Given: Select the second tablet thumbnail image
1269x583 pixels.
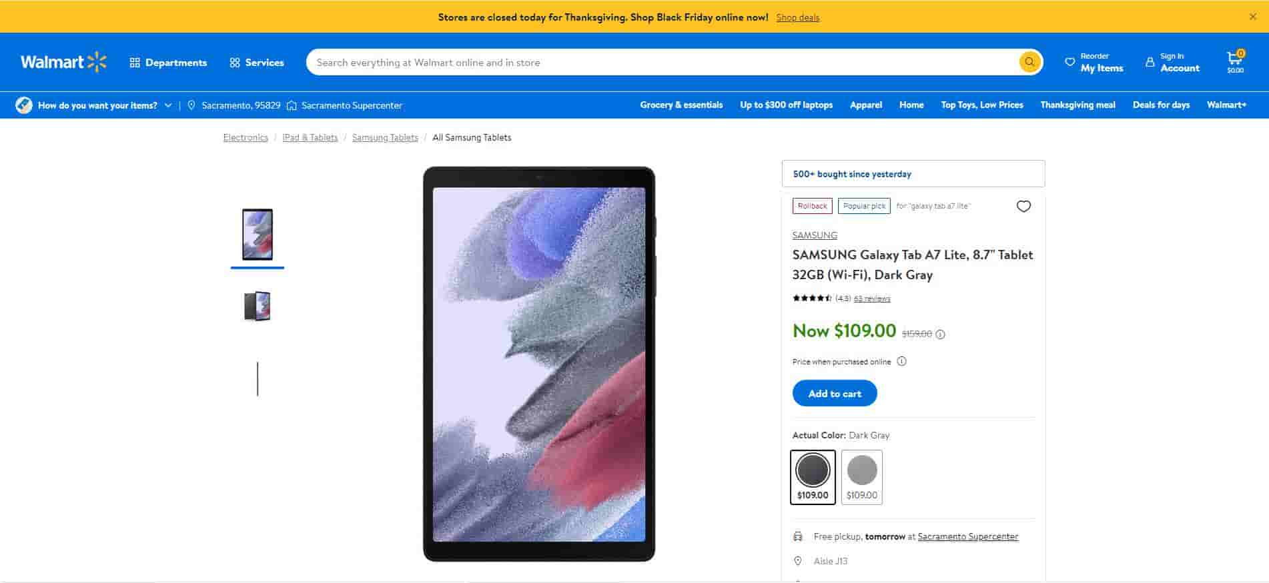Looking at the screenshot, I should 257,306.
